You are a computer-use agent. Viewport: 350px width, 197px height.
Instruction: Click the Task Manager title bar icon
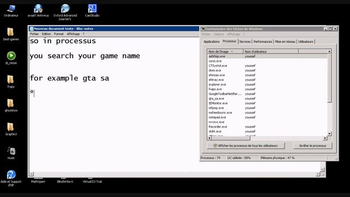pos(203,29)
